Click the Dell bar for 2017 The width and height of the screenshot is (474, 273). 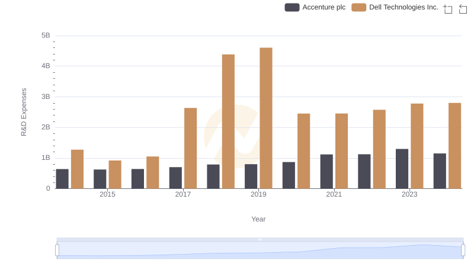pos(190,148)
